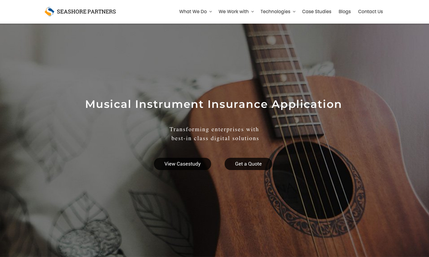This screenshot has height=257, width=429.
Task: Click the View Casestudy button
Action: coord(182,164)
